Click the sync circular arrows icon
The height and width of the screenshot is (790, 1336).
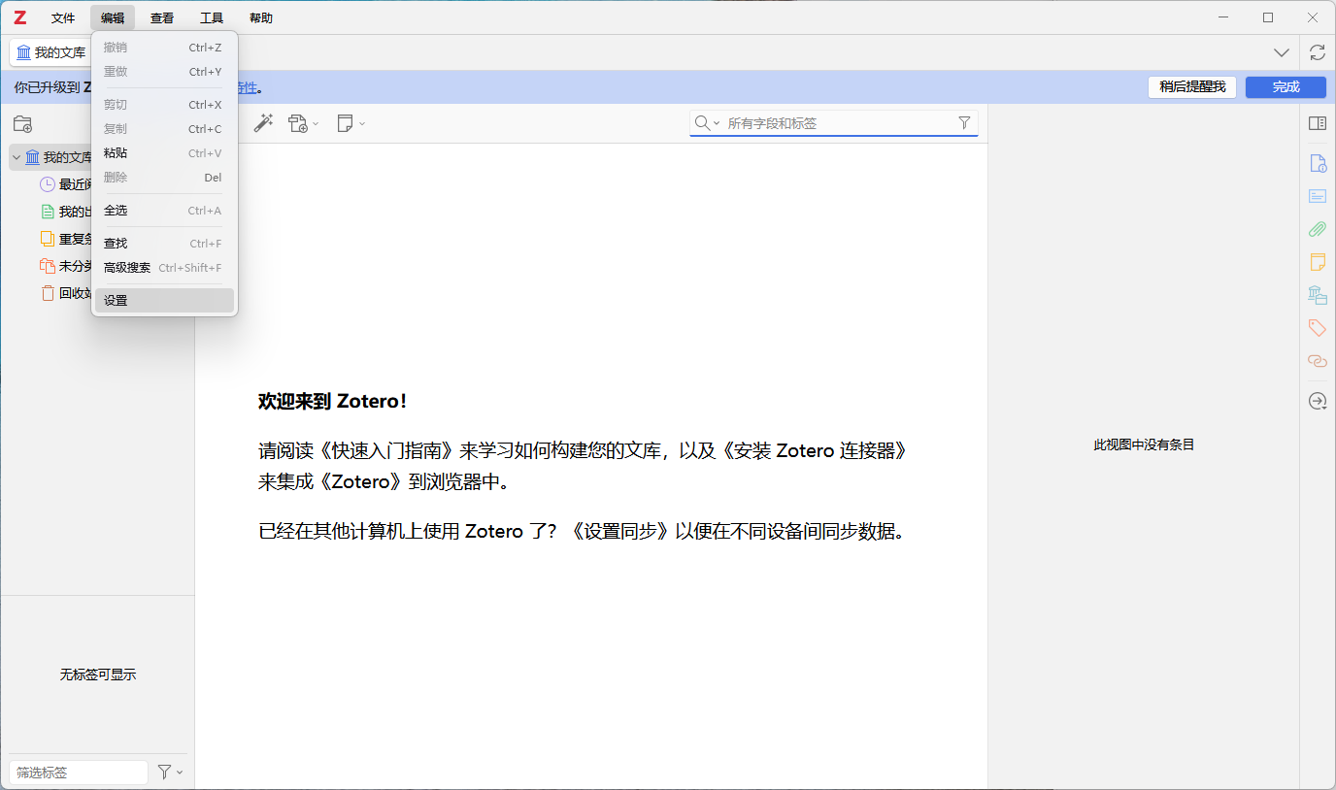click(1318, 52)
